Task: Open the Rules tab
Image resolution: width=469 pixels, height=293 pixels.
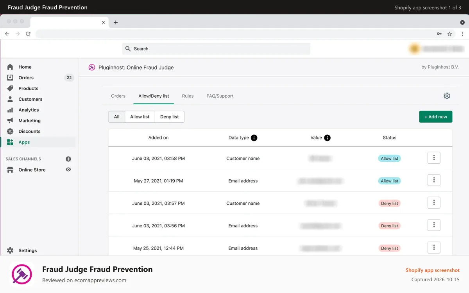Action: tap(188, 96)
